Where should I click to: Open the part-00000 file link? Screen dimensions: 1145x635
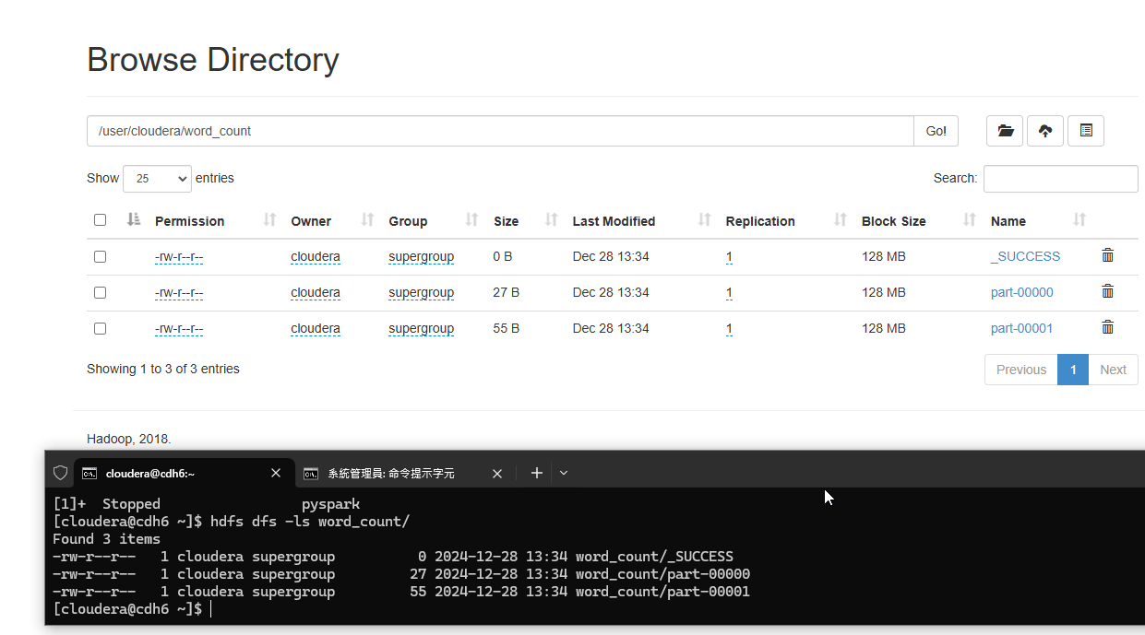click(1021, 292)
